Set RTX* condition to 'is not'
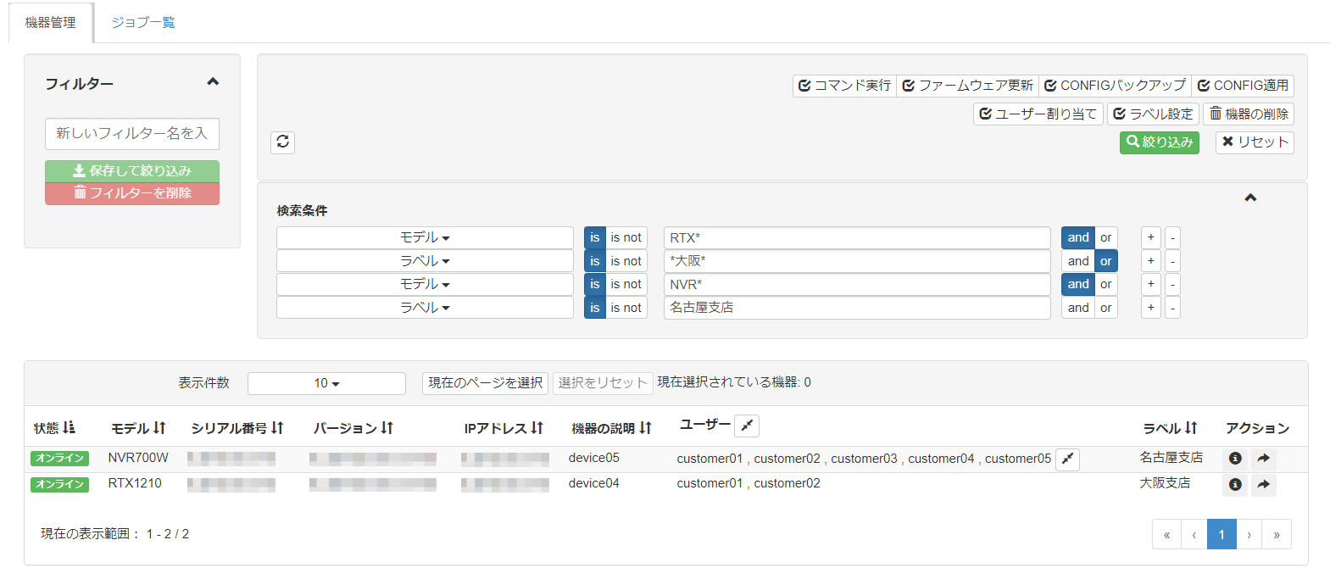This screenshot has width=1330, height=579. [626, 237]
